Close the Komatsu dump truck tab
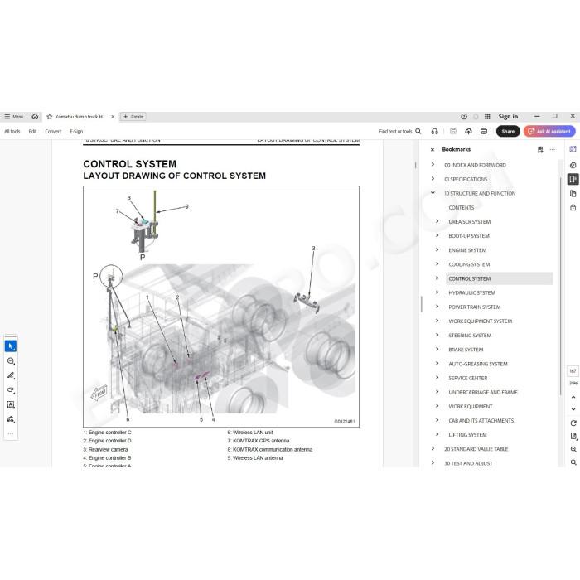The height and width of the screenshot is (580, 580). pos(113,117)
